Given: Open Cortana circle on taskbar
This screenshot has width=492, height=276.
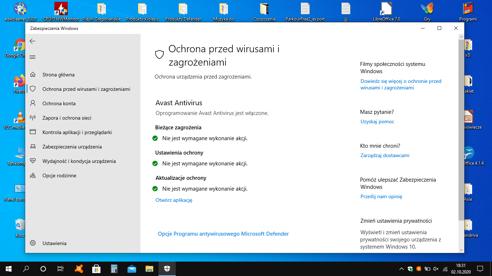Looking at the screenshot, I should [43, 269].
